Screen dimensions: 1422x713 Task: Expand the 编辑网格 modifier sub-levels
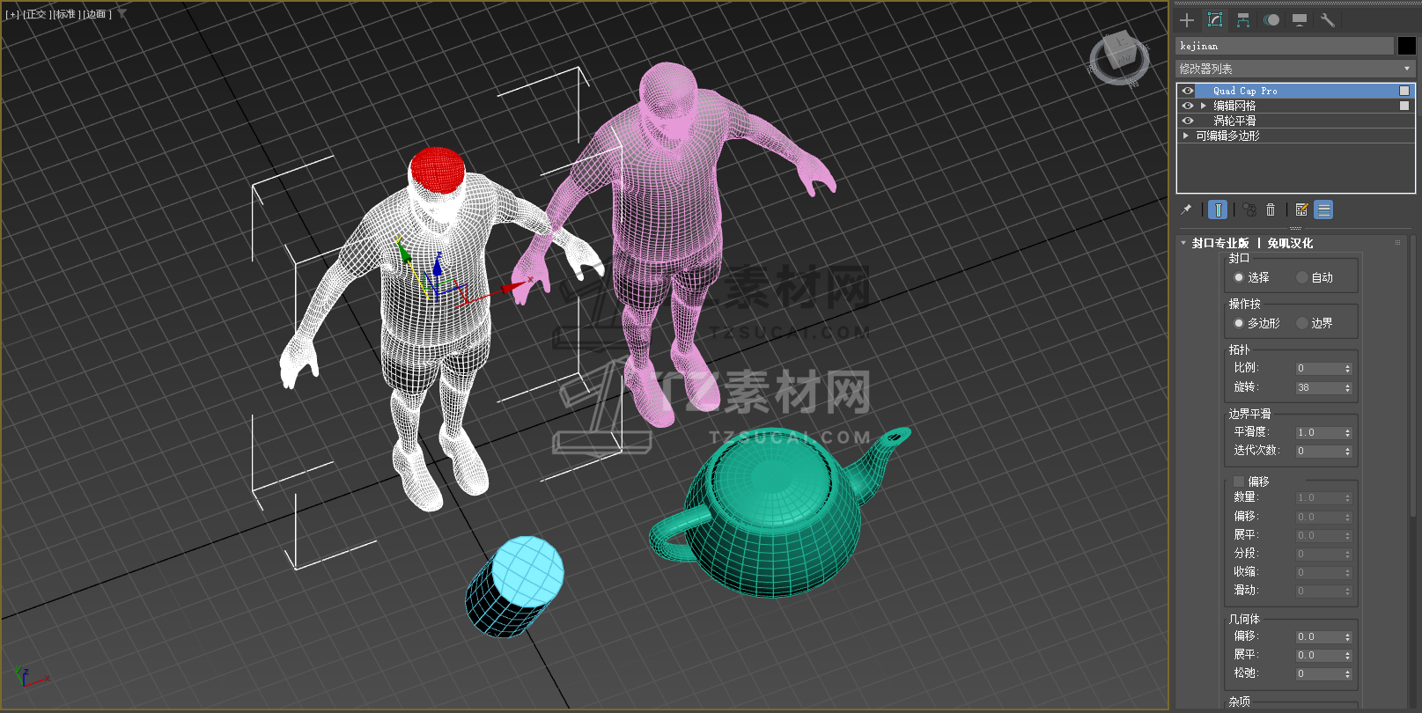click(x=1204, y=106)
